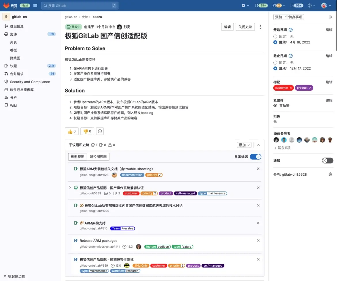Switch to 树形视图 tab
337x281 pixels.
pos(77,157)
